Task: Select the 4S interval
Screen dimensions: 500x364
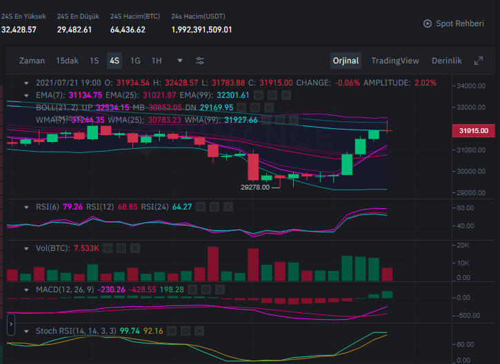Action: [114, 61]
